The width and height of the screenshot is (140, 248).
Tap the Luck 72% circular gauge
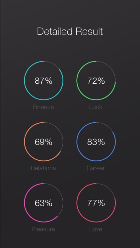(x=96, y=80)
